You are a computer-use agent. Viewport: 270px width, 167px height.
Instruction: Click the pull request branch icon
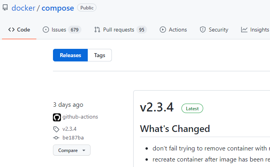coord(97,30)
